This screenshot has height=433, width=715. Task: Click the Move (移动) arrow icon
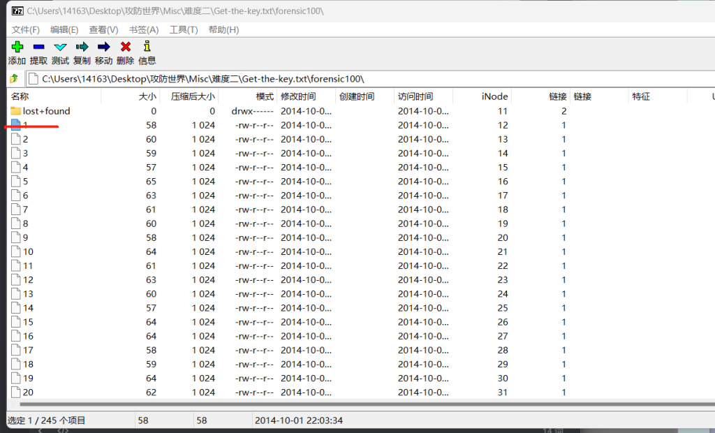pos(103,47)
